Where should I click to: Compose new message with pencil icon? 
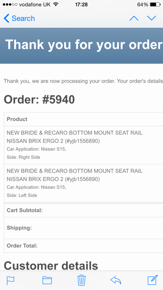point(153,280)
